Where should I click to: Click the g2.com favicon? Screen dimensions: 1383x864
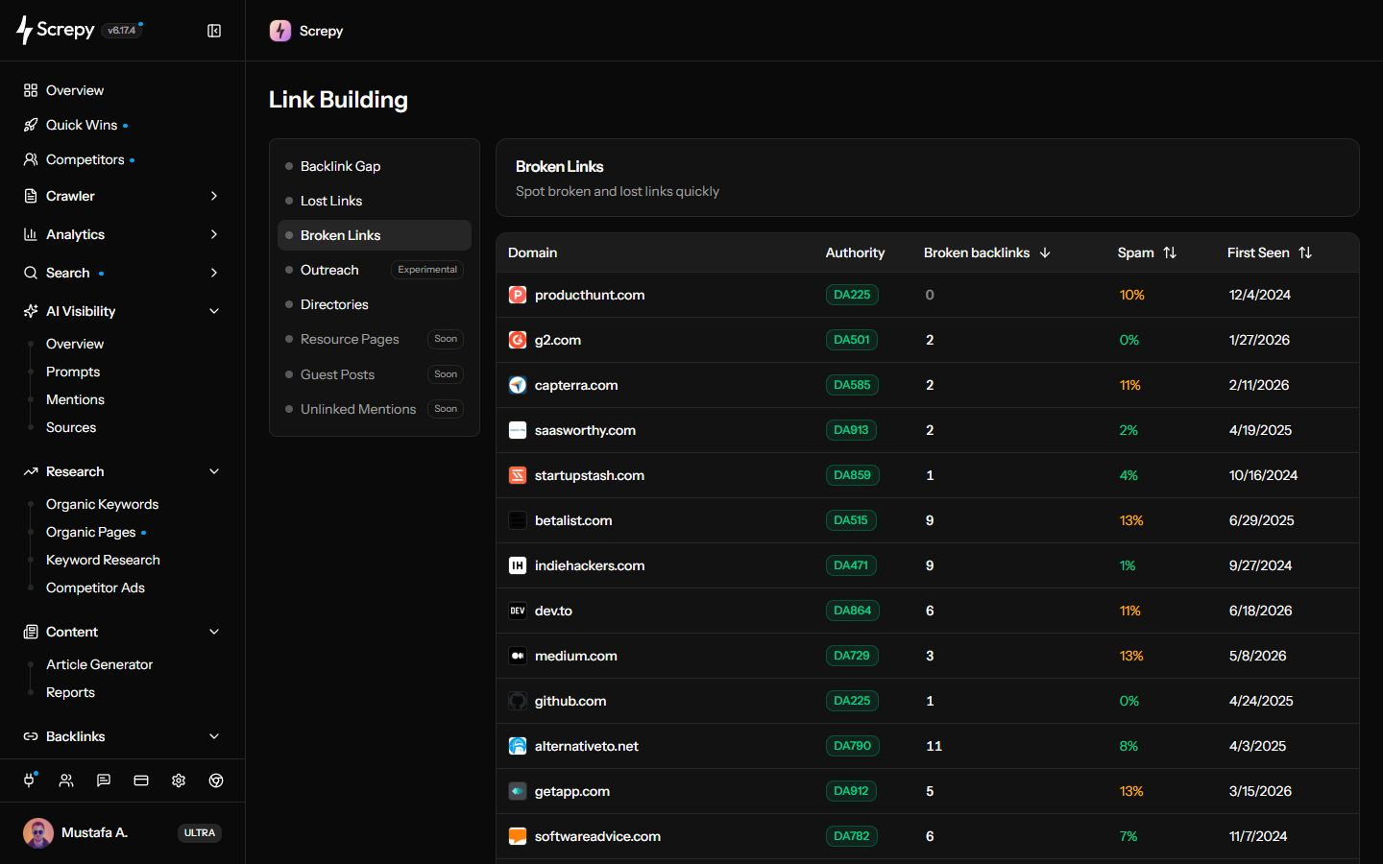point(518,340)
